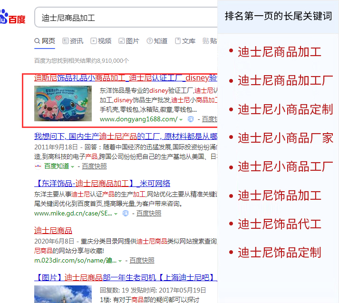Open www.mike.gd.cn/case/SE... URL
Screen dimensions: 339x303
click(x=73, y=214)
